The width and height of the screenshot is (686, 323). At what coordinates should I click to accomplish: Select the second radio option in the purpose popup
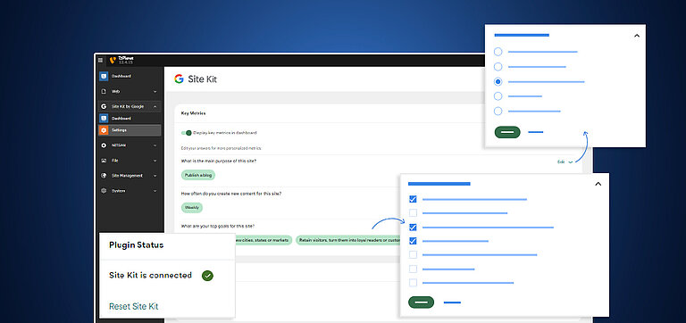[498, 67]
